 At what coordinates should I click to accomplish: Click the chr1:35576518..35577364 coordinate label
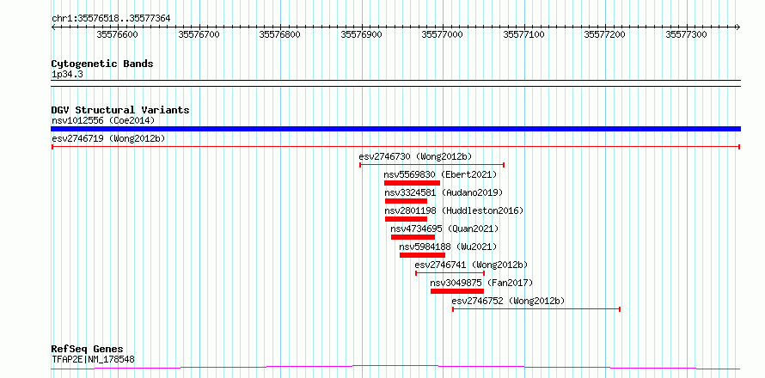tap(111, 19)
